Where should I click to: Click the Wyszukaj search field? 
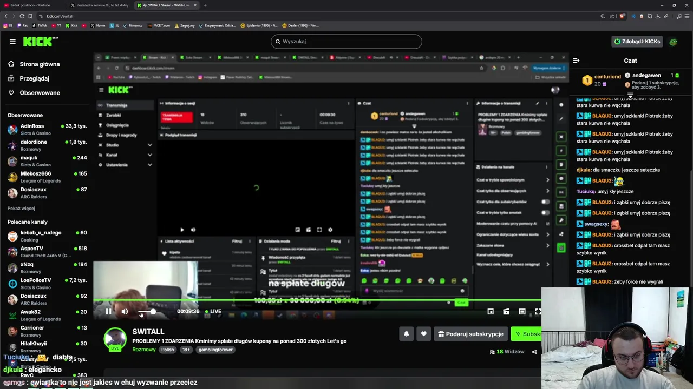point(346,42)
